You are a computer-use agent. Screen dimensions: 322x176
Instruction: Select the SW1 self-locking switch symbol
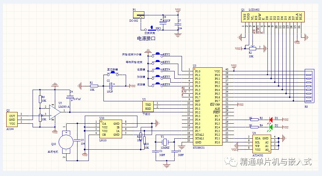(x=152, y=29)
